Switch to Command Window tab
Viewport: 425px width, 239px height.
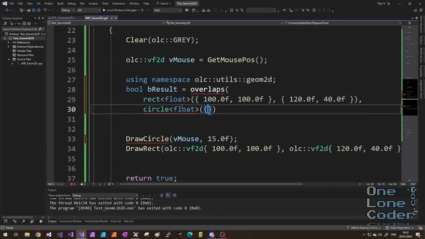(70, 221)
